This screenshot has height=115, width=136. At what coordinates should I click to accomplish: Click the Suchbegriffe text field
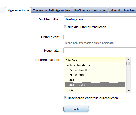click(x=100, y=19)
